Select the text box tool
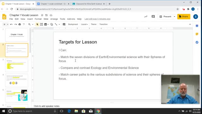Screen dimensions: 202x114 (x=41, y=24)
